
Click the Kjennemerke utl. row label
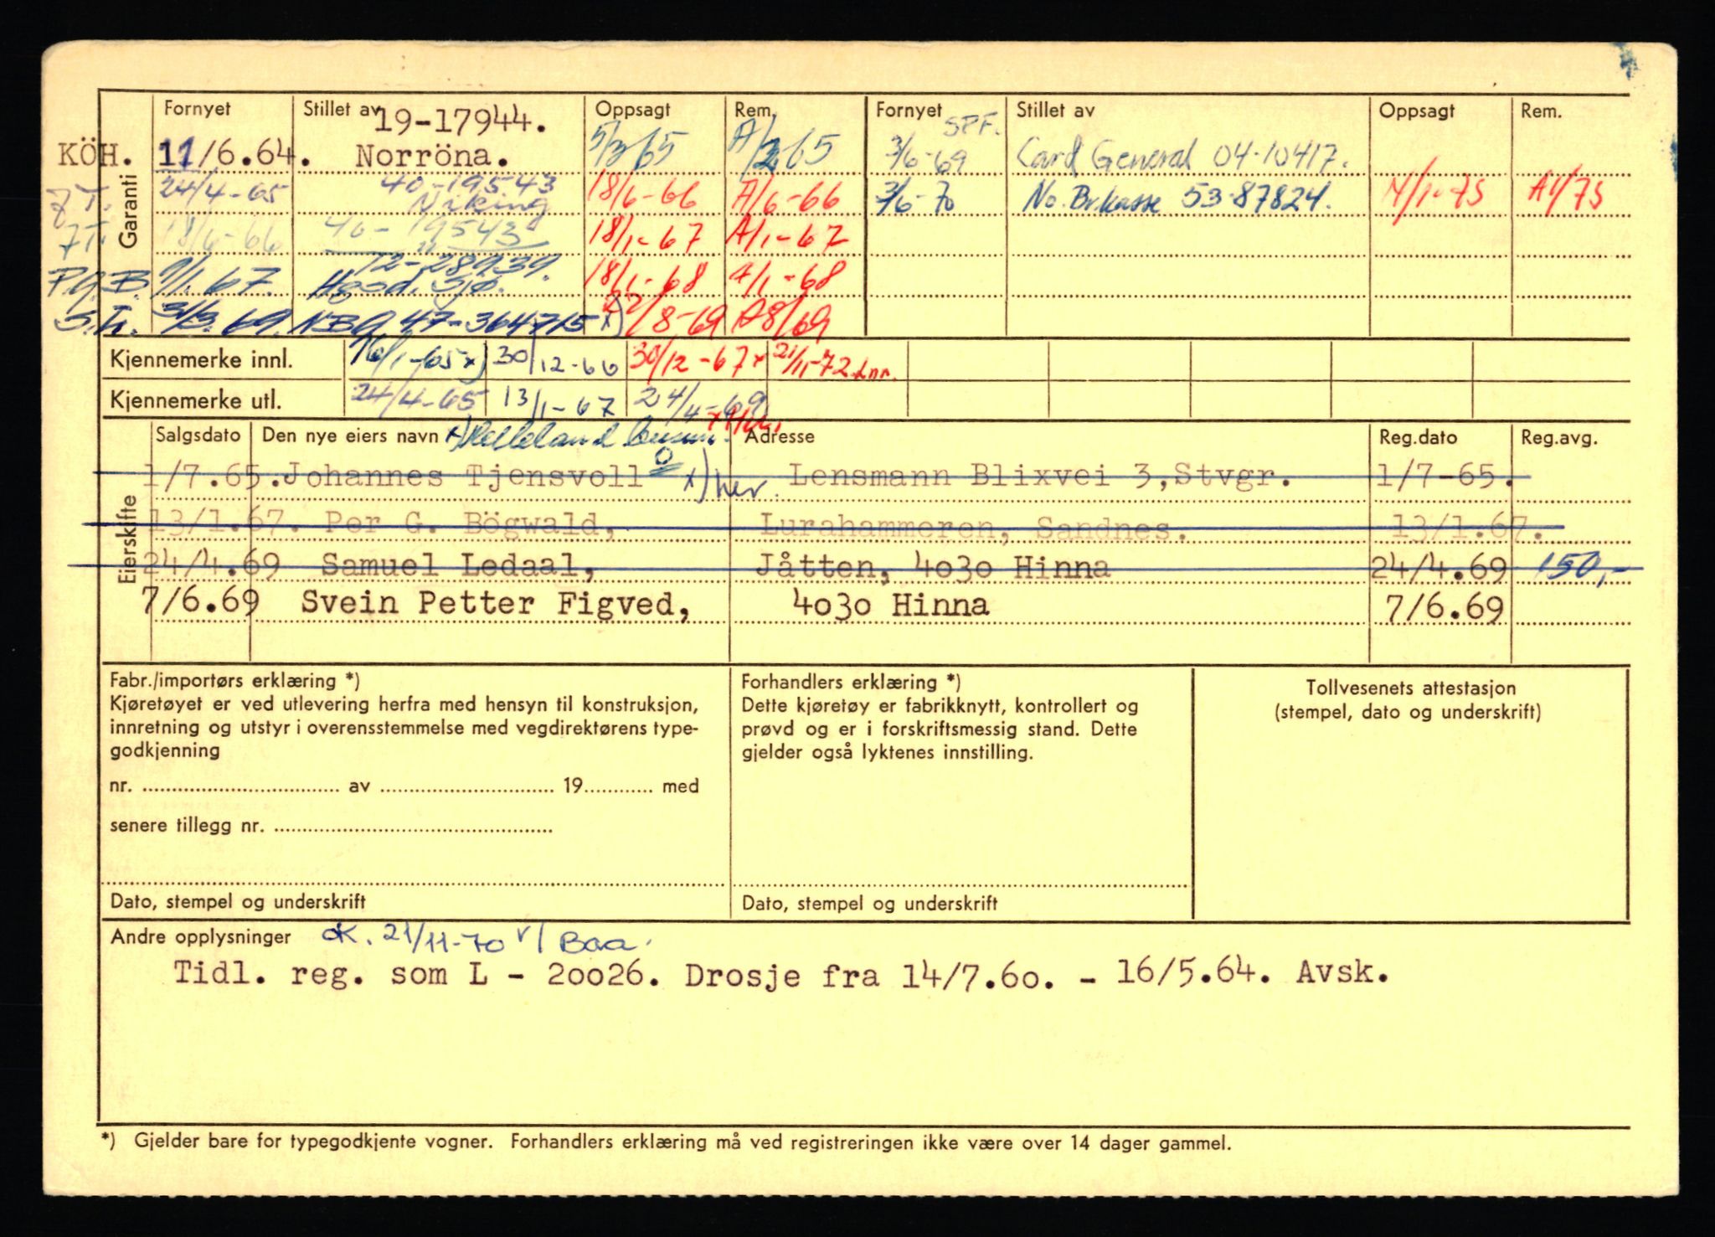[x=195, y=401]
